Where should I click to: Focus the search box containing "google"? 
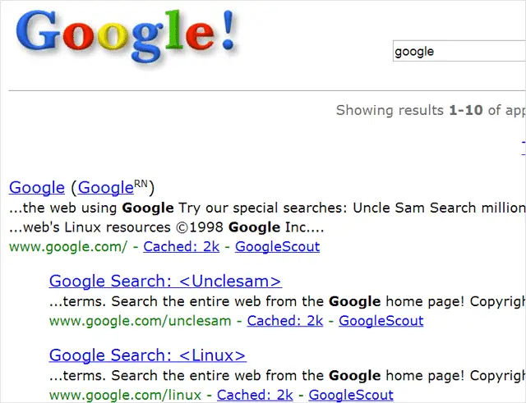point(459,51)
